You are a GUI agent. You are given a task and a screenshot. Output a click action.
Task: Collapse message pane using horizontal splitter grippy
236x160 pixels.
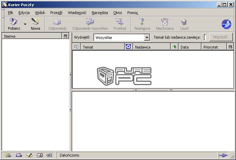pos(153,90)
